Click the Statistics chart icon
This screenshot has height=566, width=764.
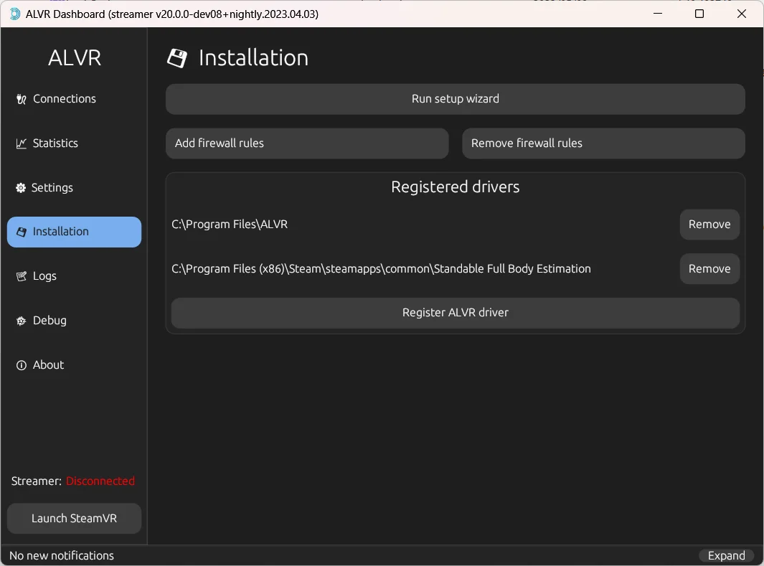[21, 143]
